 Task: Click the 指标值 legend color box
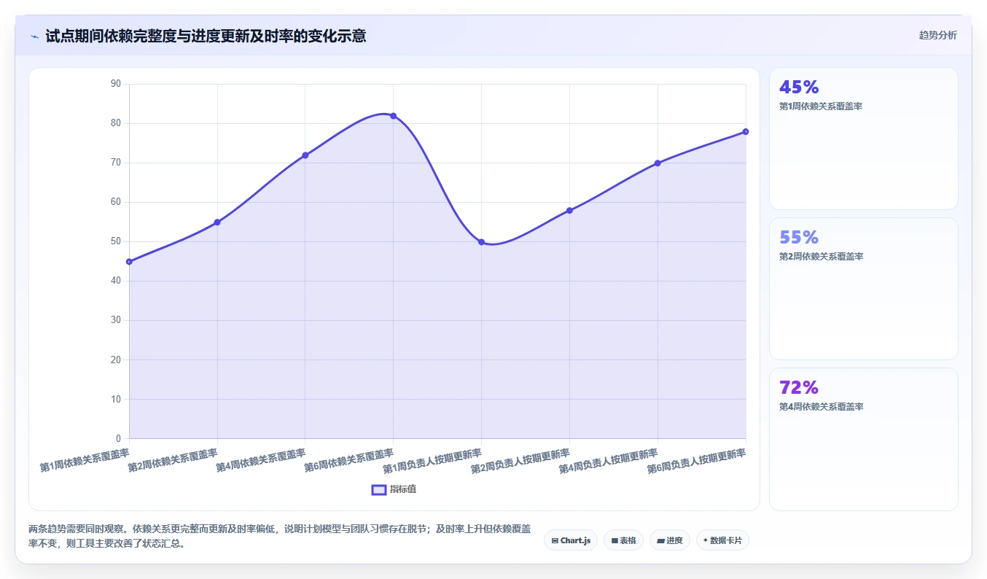[379, 489]
